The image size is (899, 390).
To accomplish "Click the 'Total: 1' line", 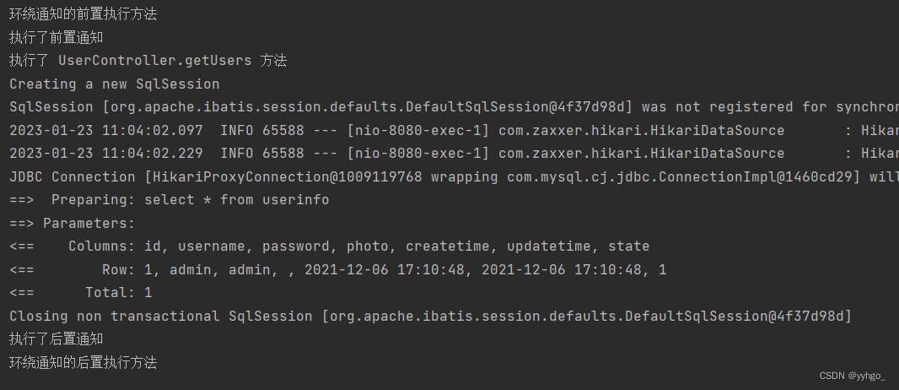I will click(x=81, y=293).
